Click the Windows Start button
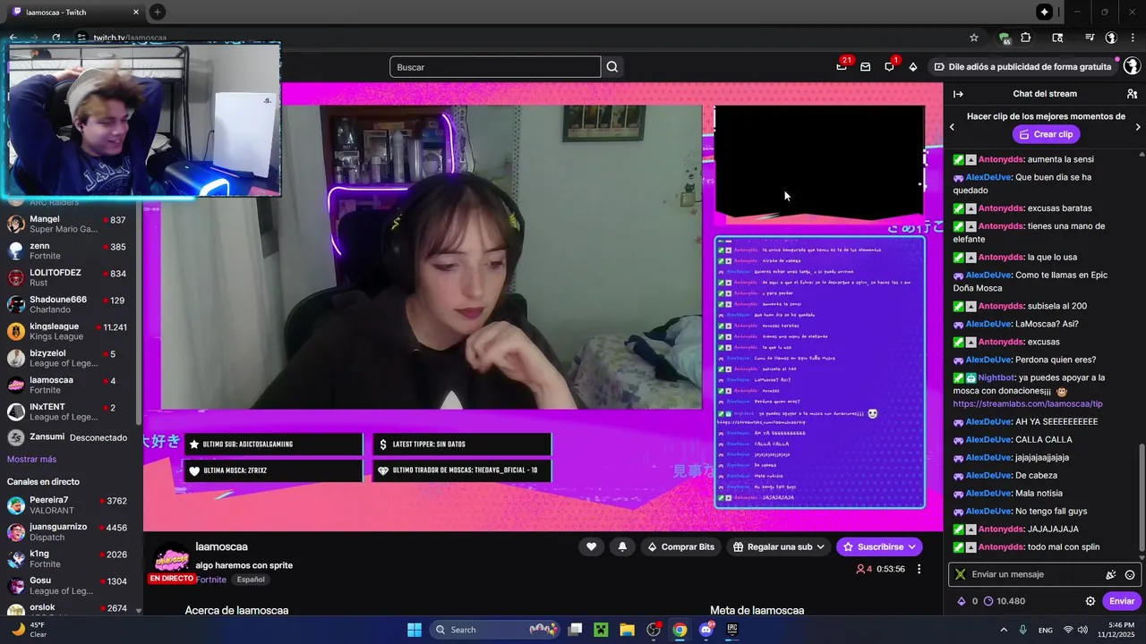Viewport: 1146px width, 644px height. pyautogui.click(x=415, y=630)
